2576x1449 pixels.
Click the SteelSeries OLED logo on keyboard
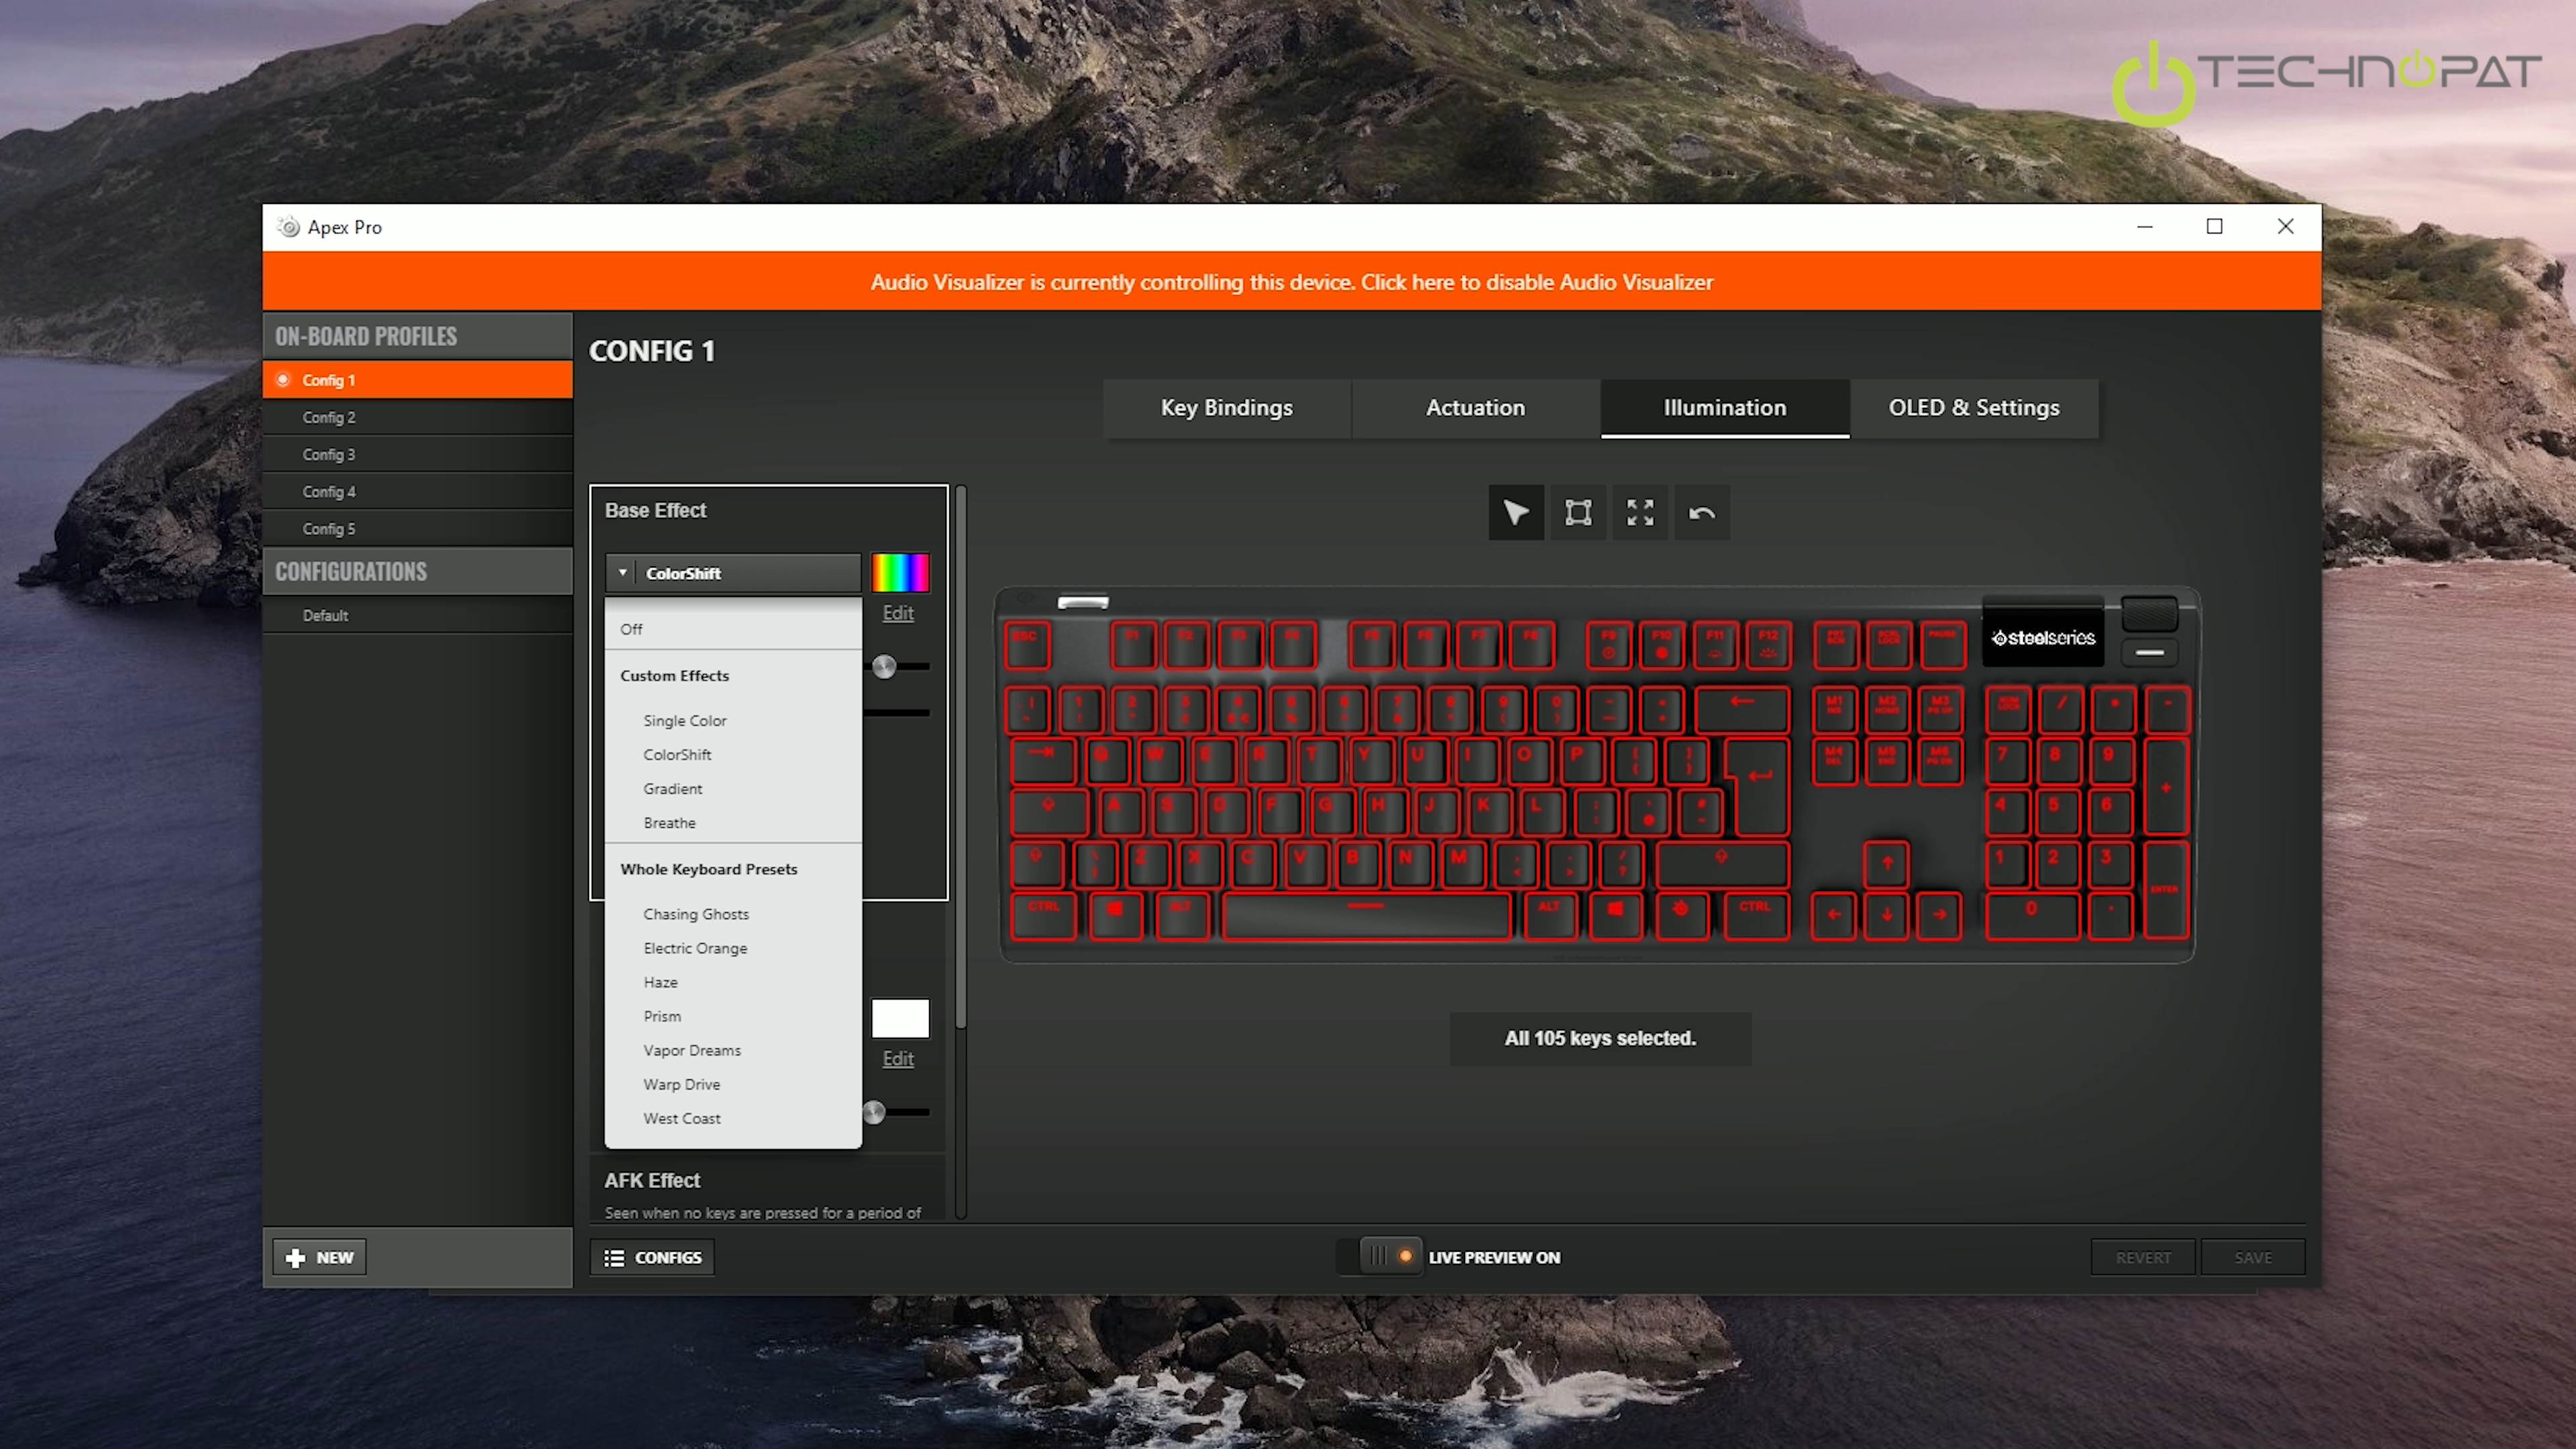2043,638
